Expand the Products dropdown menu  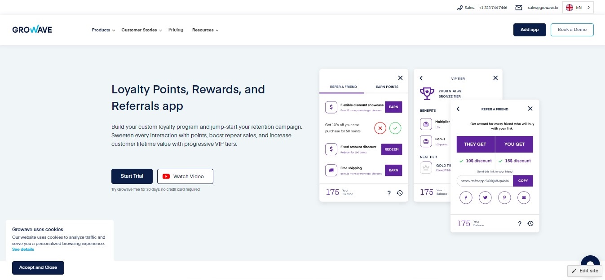(x=103, y=30)
